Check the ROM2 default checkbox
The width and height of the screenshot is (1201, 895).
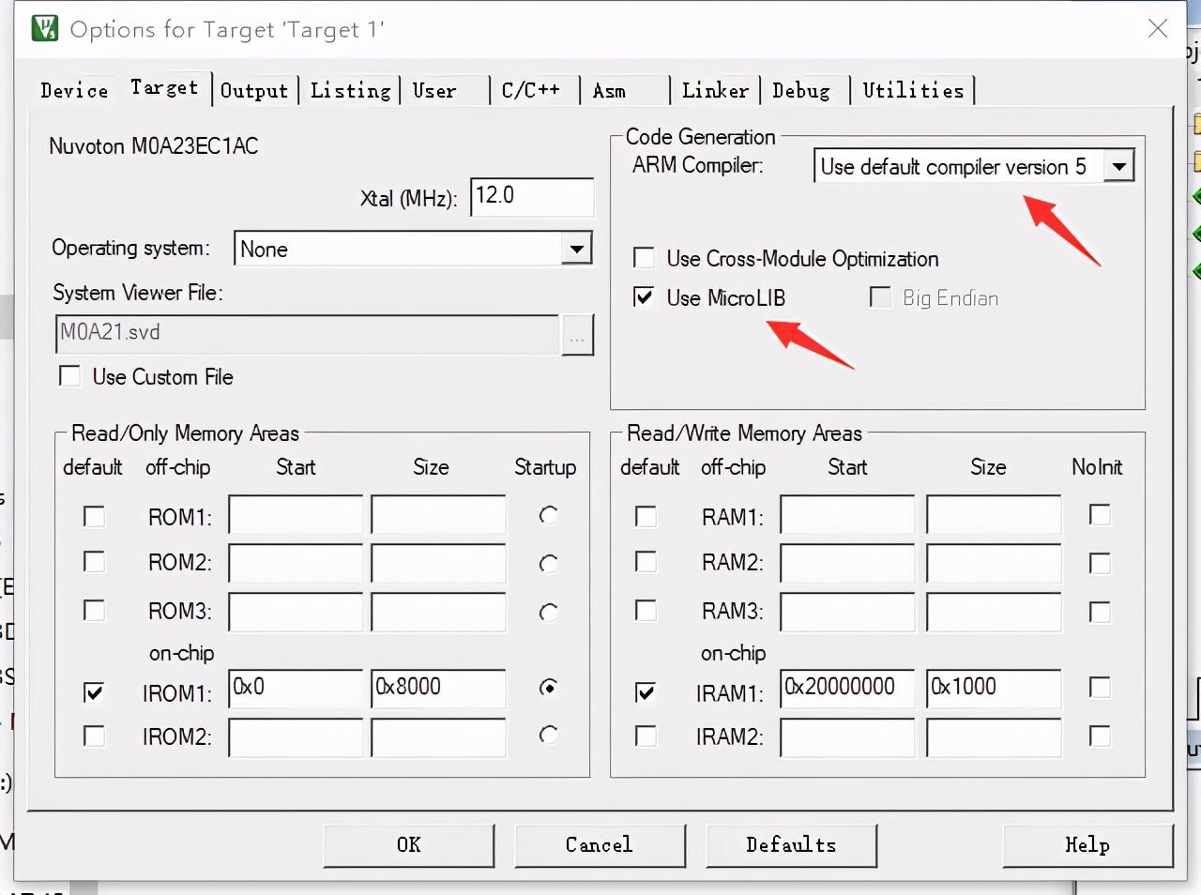pyautogui.click(x=94, y=561)
